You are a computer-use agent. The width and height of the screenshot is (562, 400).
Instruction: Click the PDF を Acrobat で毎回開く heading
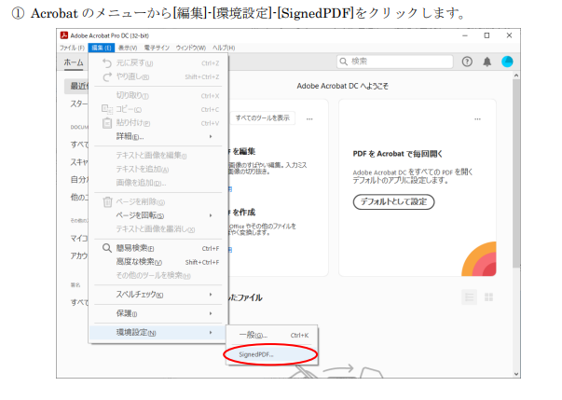[397, 154]
